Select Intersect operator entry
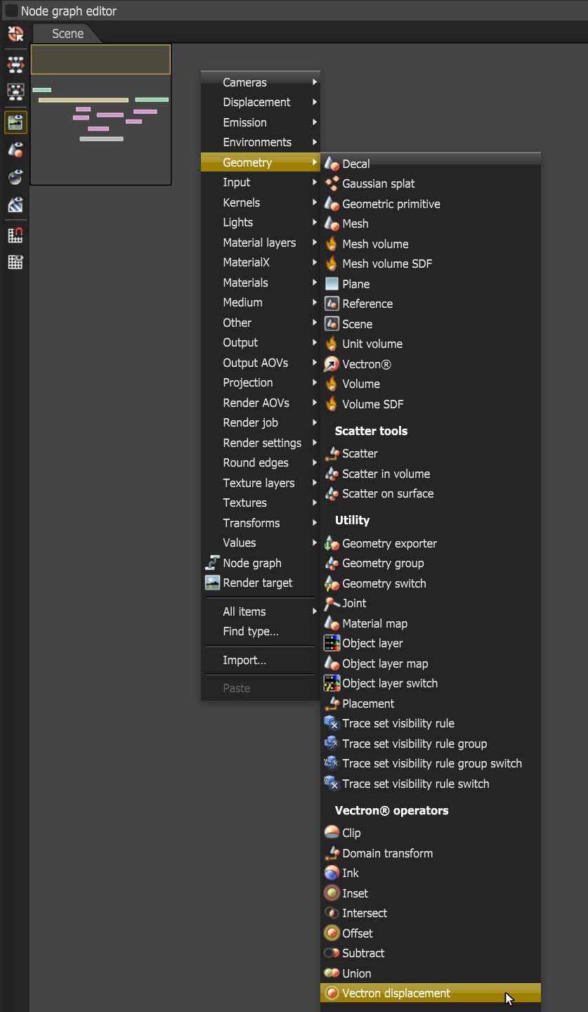The width and height of the screenshot is (588, 1012). [x=431, y=913]
